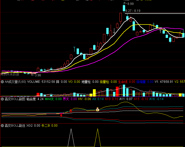The width and height of the screenshot is (185, 147).
Task: Expand the 磊变BOLL副选 panel chevron icon
Action: click(2, 126)
